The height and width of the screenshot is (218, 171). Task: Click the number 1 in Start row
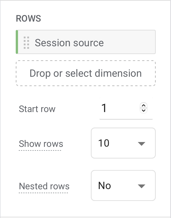point(104,108)
